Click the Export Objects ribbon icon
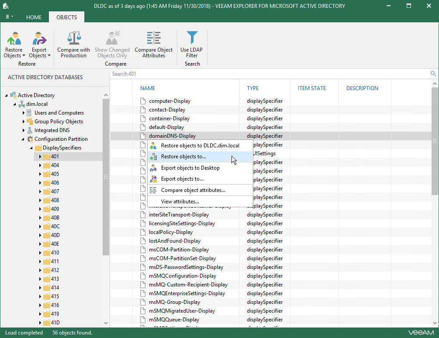 click(39, 39)
